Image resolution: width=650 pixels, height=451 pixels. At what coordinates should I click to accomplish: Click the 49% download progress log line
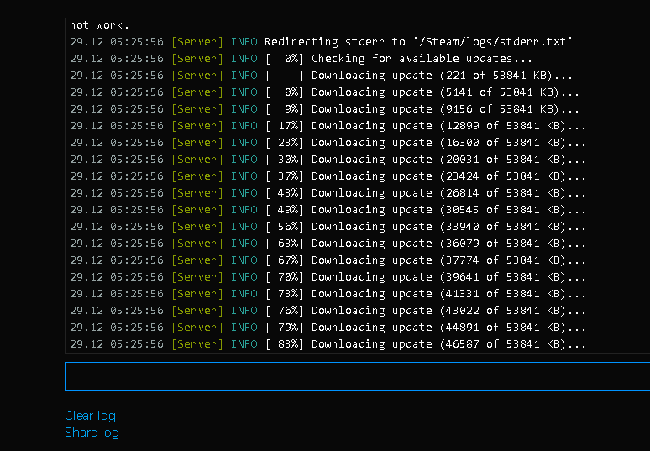tap(328, 210)
